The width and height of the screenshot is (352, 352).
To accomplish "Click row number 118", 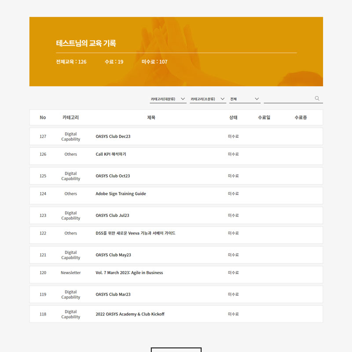I will 43,314.
